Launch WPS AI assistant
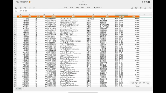This screenshot has height=93, width=166. [x=98, y=7]
